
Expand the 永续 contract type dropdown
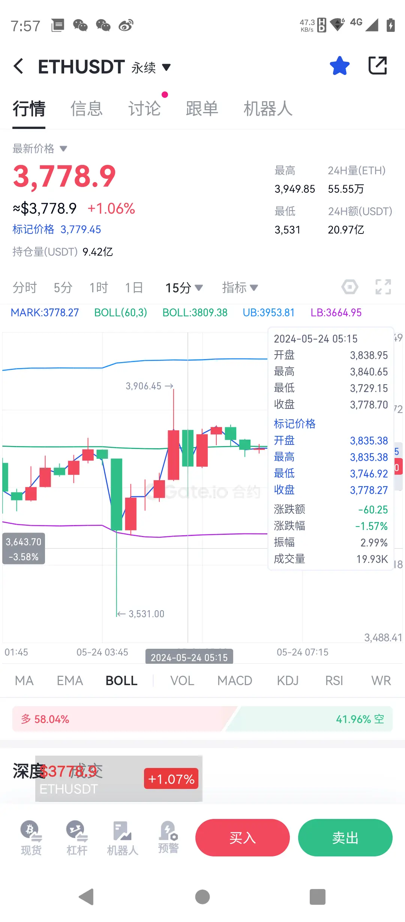point(151,67)
